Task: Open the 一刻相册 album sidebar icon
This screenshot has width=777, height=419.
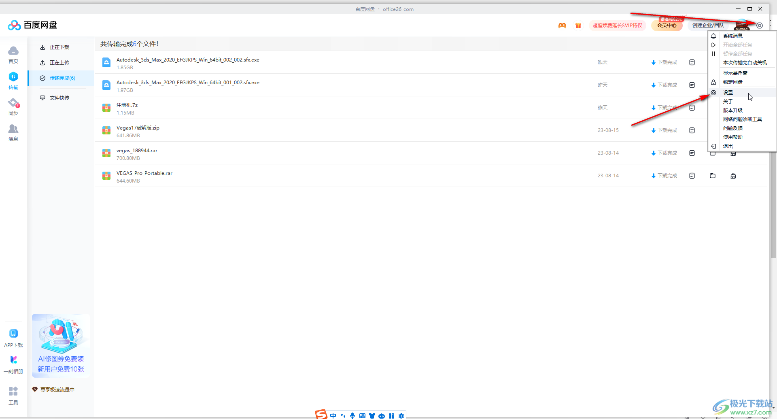Action: 13,365
